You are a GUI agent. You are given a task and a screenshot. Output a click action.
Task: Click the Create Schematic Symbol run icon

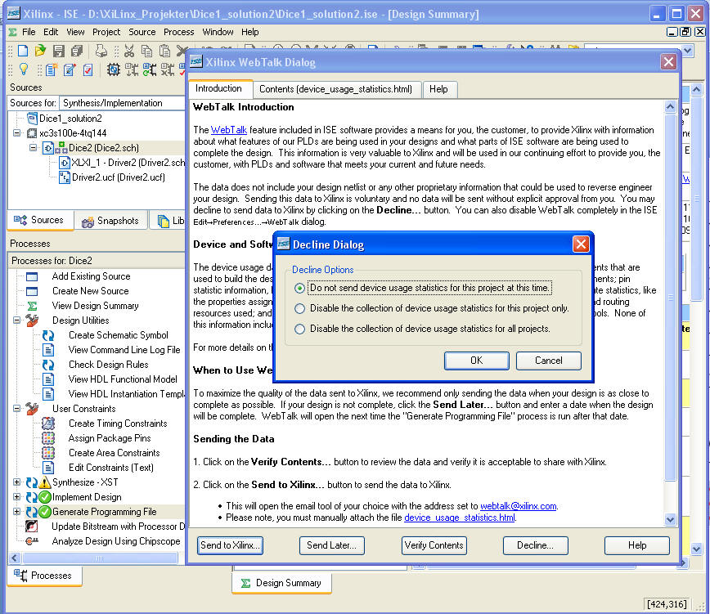click(x=48, y=335)
